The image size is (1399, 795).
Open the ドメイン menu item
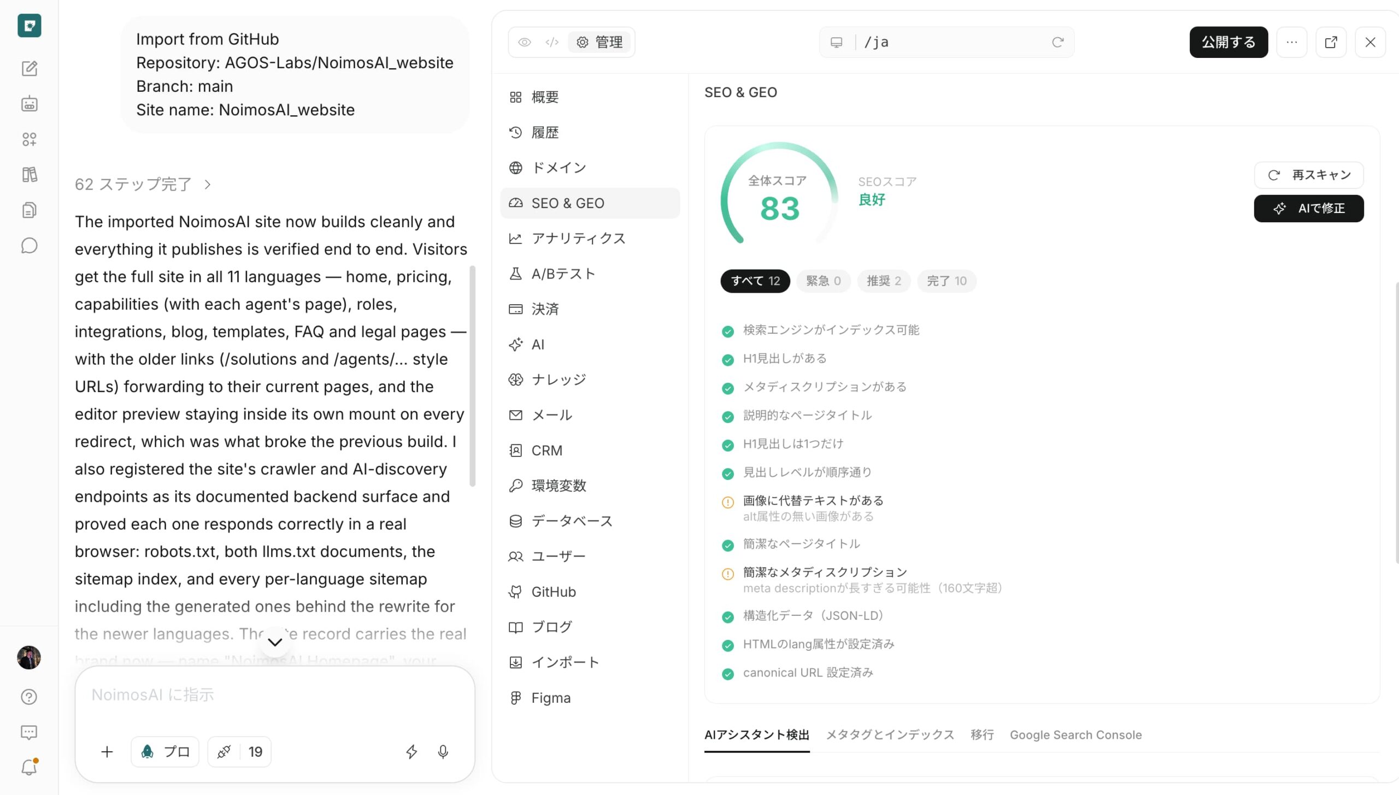click(x=590, y=168)
